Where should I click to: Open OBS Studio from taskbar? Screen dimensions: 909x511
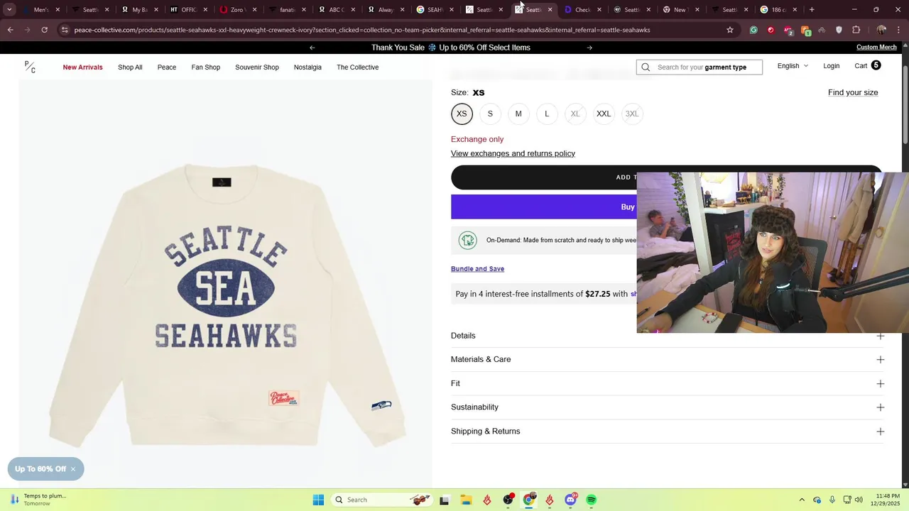tap(508, 500)
